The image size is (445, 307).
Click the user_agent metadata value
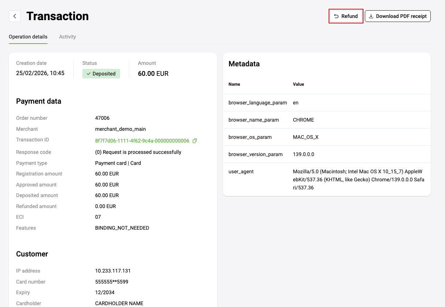359,180
